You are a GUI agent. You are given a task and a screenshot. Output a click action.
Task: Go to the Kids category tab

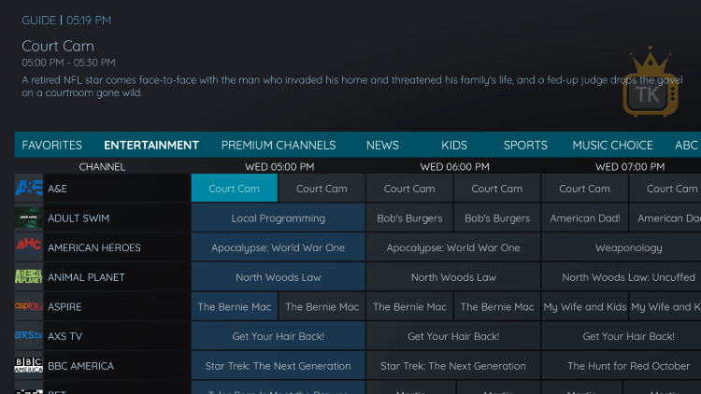tap(454, 145)
